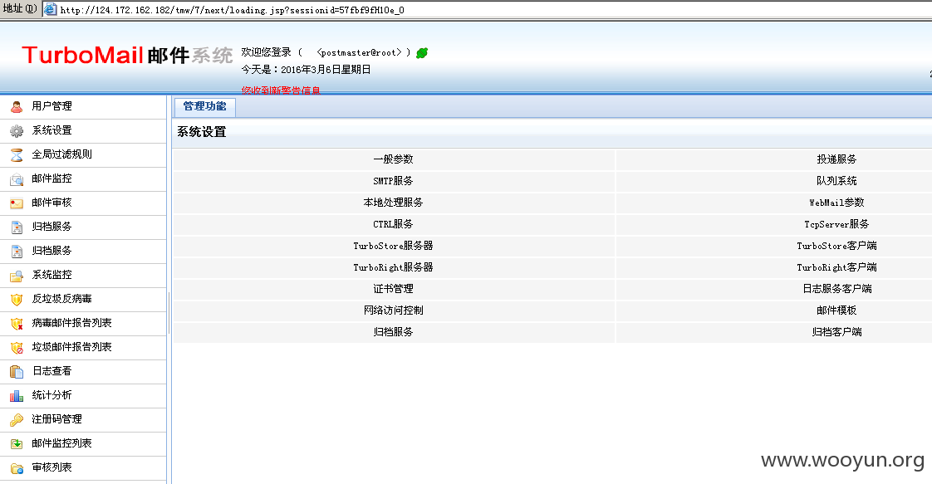Open the 队列系统 settings link
Screen dimensions: 932x484
836,181
